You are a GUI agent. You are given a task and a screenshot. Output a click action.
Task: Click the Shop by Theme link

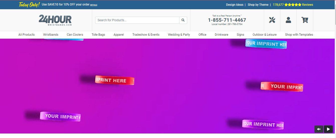[x=258, y=5]
